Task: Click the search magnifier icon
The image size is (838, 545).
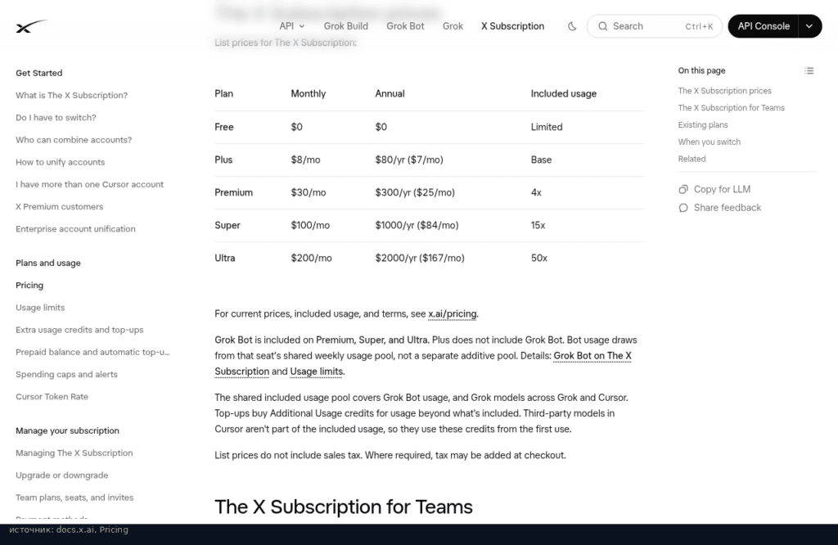Action: [x=602, y=26]
